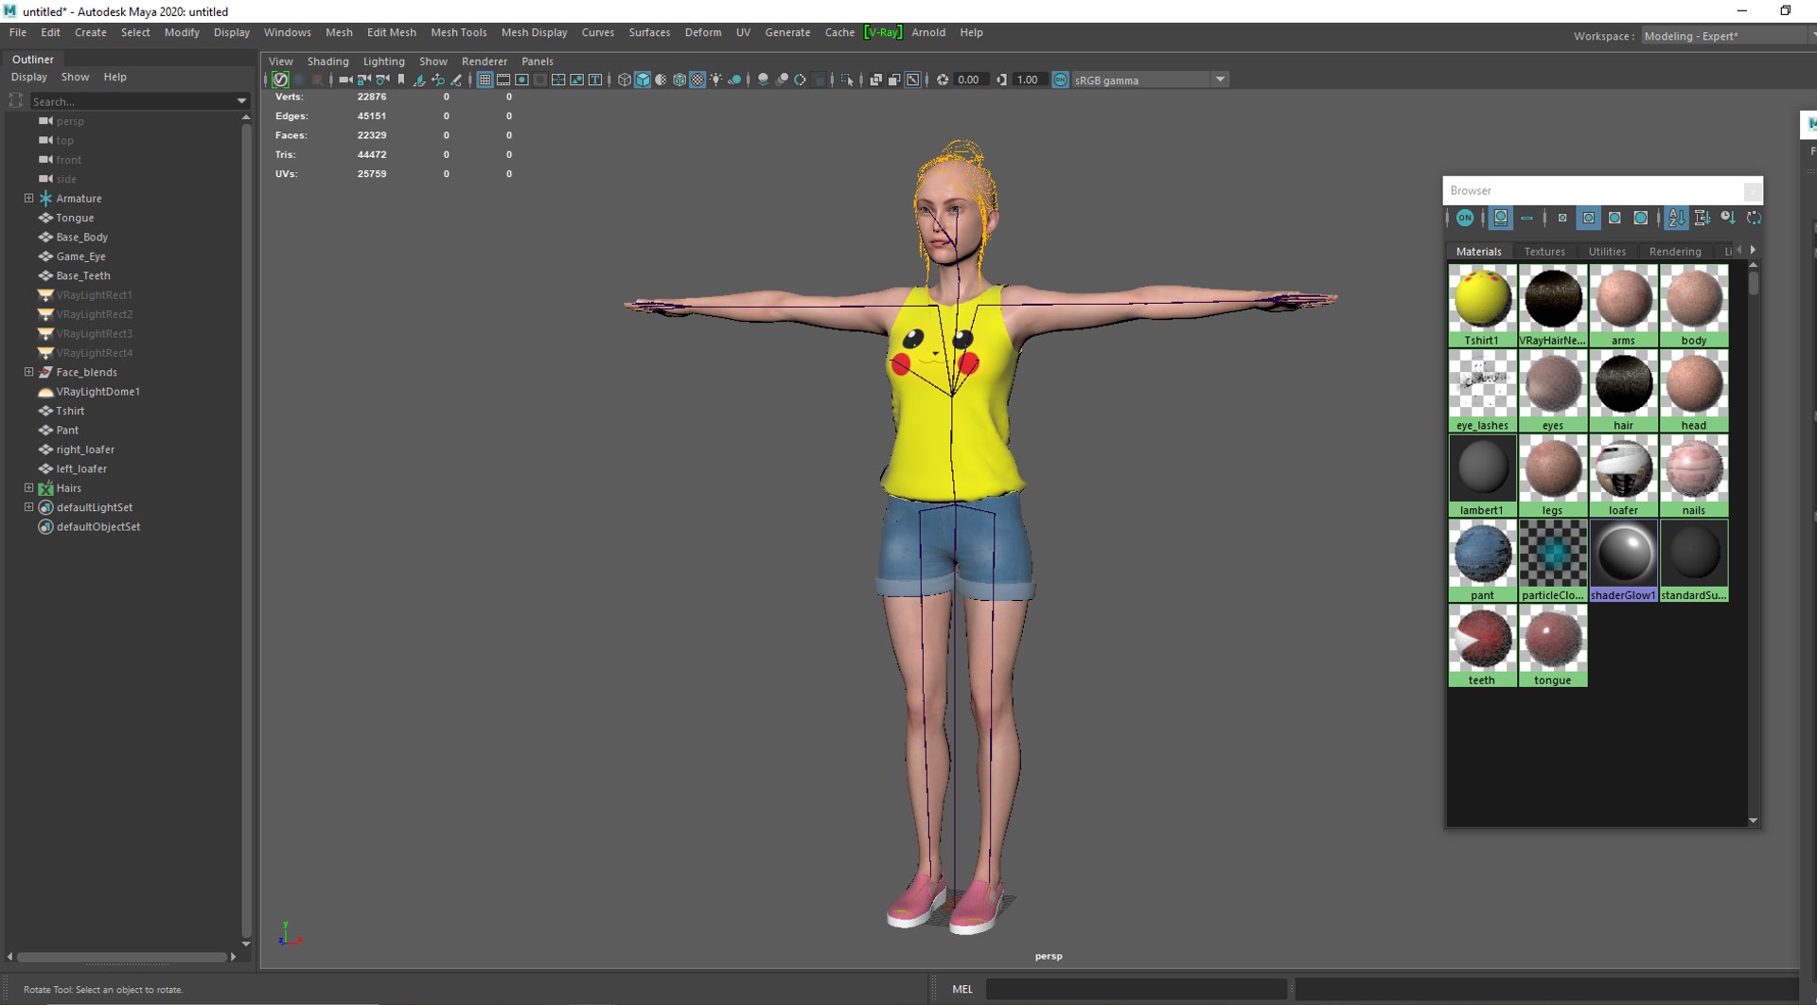The width and height of the screenshot is (1817, 1005).
Task: Click the exposure aperture icon
Action: click(943, 79)
